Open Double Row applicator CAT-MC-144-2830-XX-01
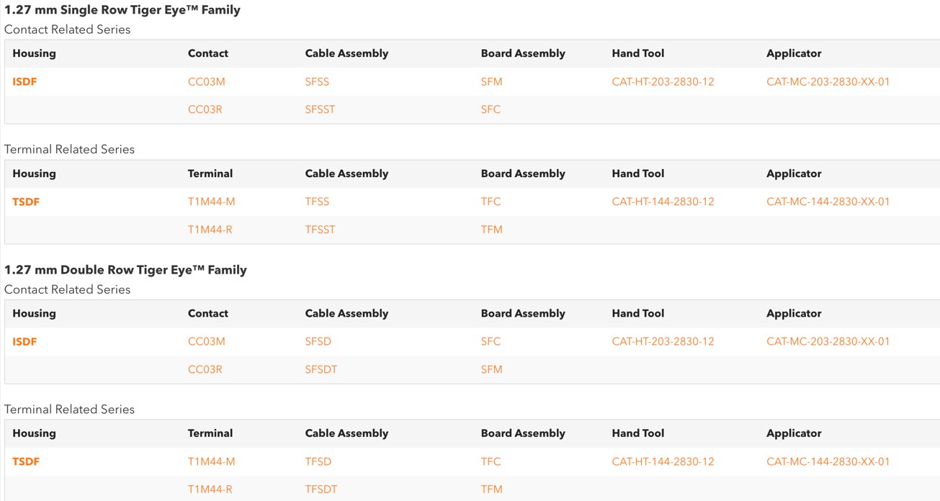This screenshot has height=501, width=940. tap(828, 462)
